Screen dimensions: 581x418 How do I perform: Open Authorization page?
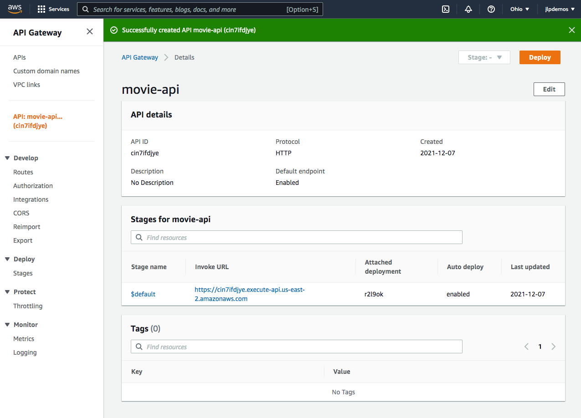click(x=33, y=186)
